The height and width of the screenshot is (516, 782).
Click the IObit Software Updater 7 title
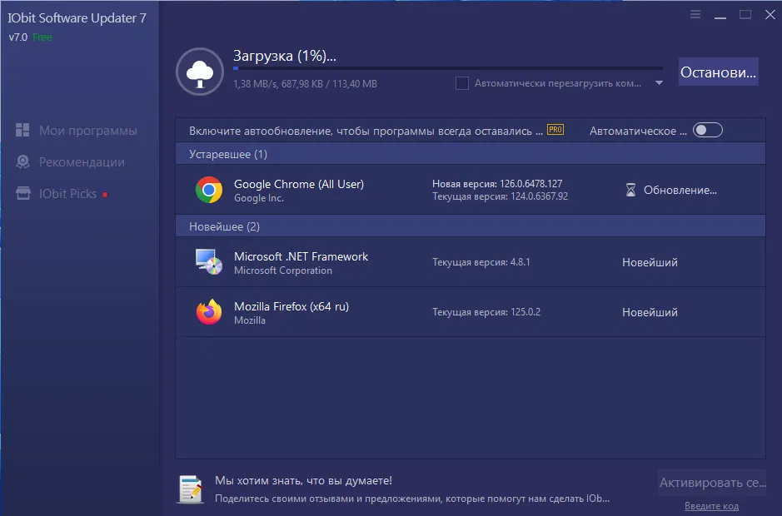tap(77, 18)
